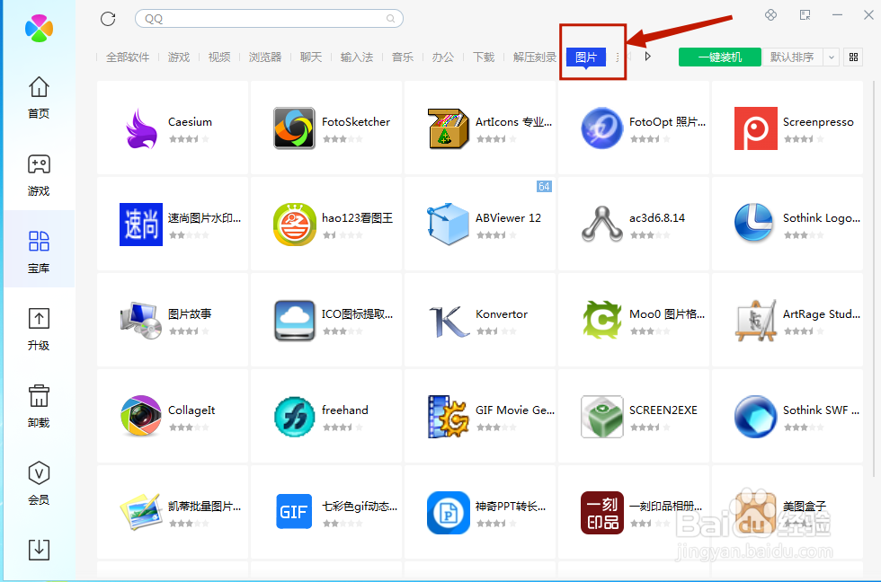Viewport: 881px width, 582px height.
Task: Select the 音乐 category tab
Action: (x=403, y=57)
